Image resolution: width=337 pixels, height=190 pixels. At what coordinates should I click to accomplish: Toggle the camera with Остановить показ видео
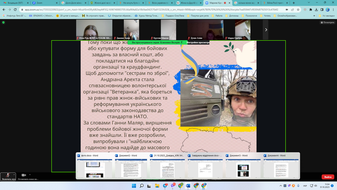pyautogui.click(x=24, y=176)
